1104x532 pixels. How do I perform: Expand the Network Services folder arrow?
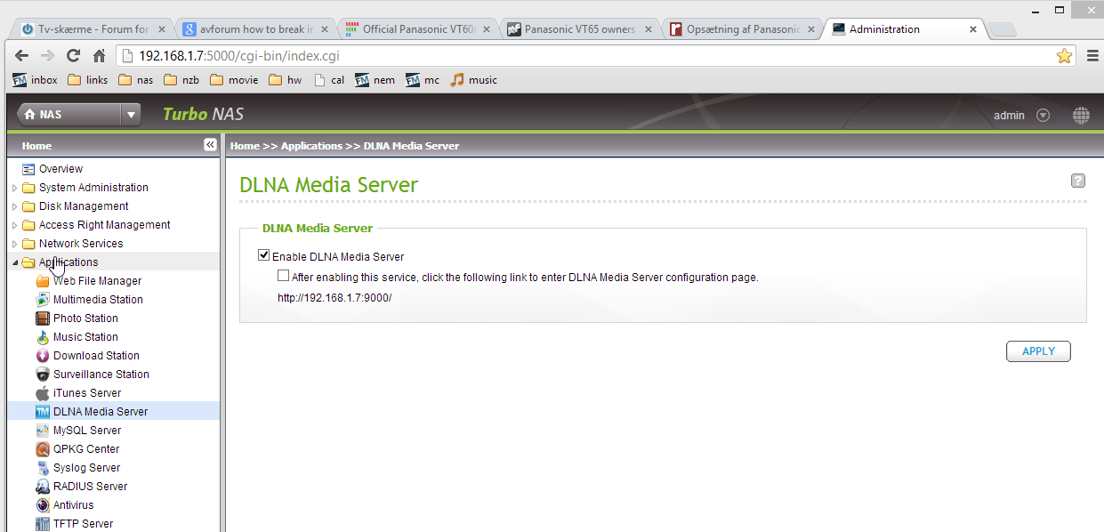click(14, 244)
